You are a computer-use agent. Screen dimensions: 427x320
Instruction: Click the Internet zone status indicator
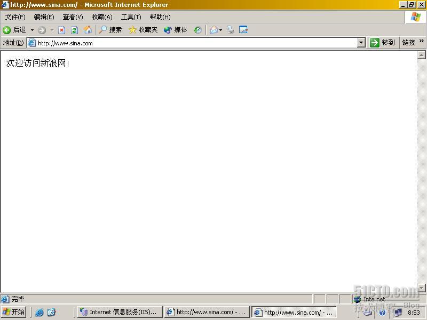pos(369,299)
